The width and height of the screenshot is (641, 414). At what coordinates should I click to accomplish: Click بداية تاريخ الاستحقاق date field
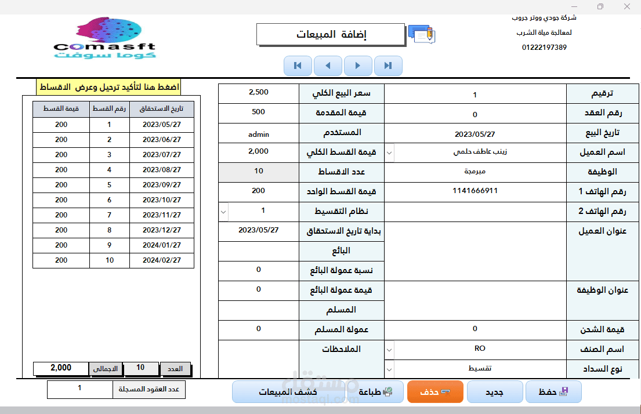259,232
